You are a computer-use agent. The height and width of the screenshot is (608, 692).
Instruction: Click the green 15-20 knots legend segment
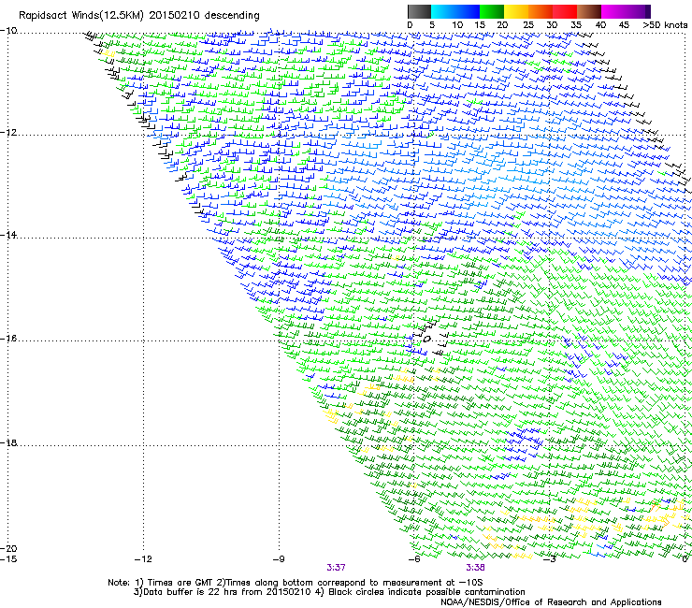coord(492,11)
